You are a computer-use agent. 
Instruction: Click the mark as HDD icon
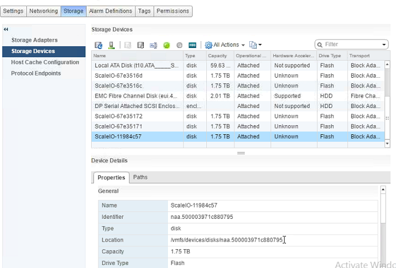point(193,45)
